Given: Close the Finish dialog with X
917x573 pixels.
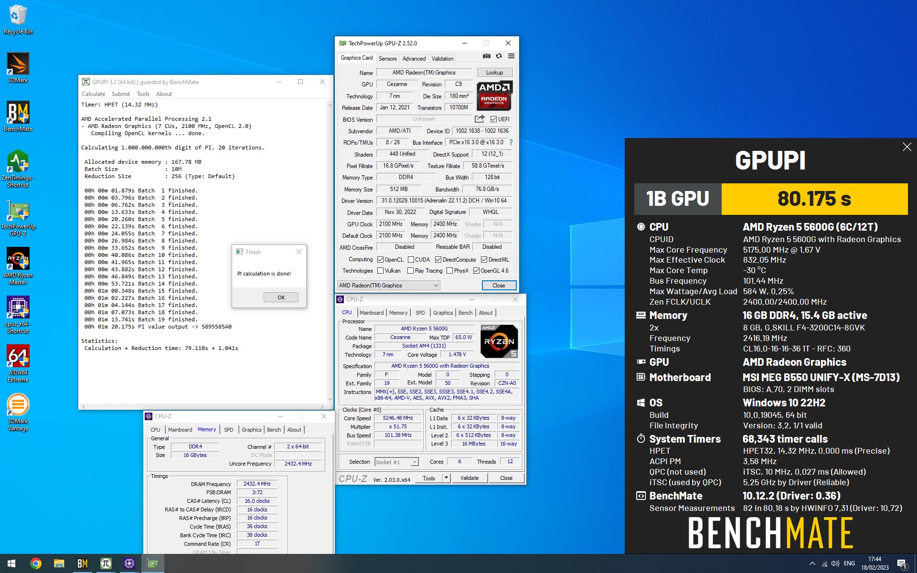Looking at the screenshot, I should (x=299, y=252).
